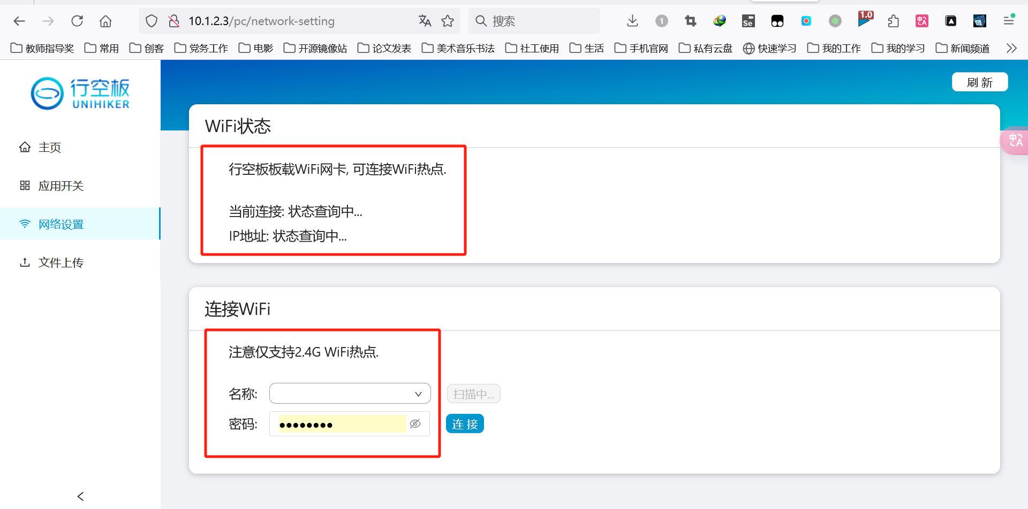The width and height of the screenshot is (1028, 509).
Task: Open the 美术音乐书法 bookmark folder
Action: click(x=458, y=48)
